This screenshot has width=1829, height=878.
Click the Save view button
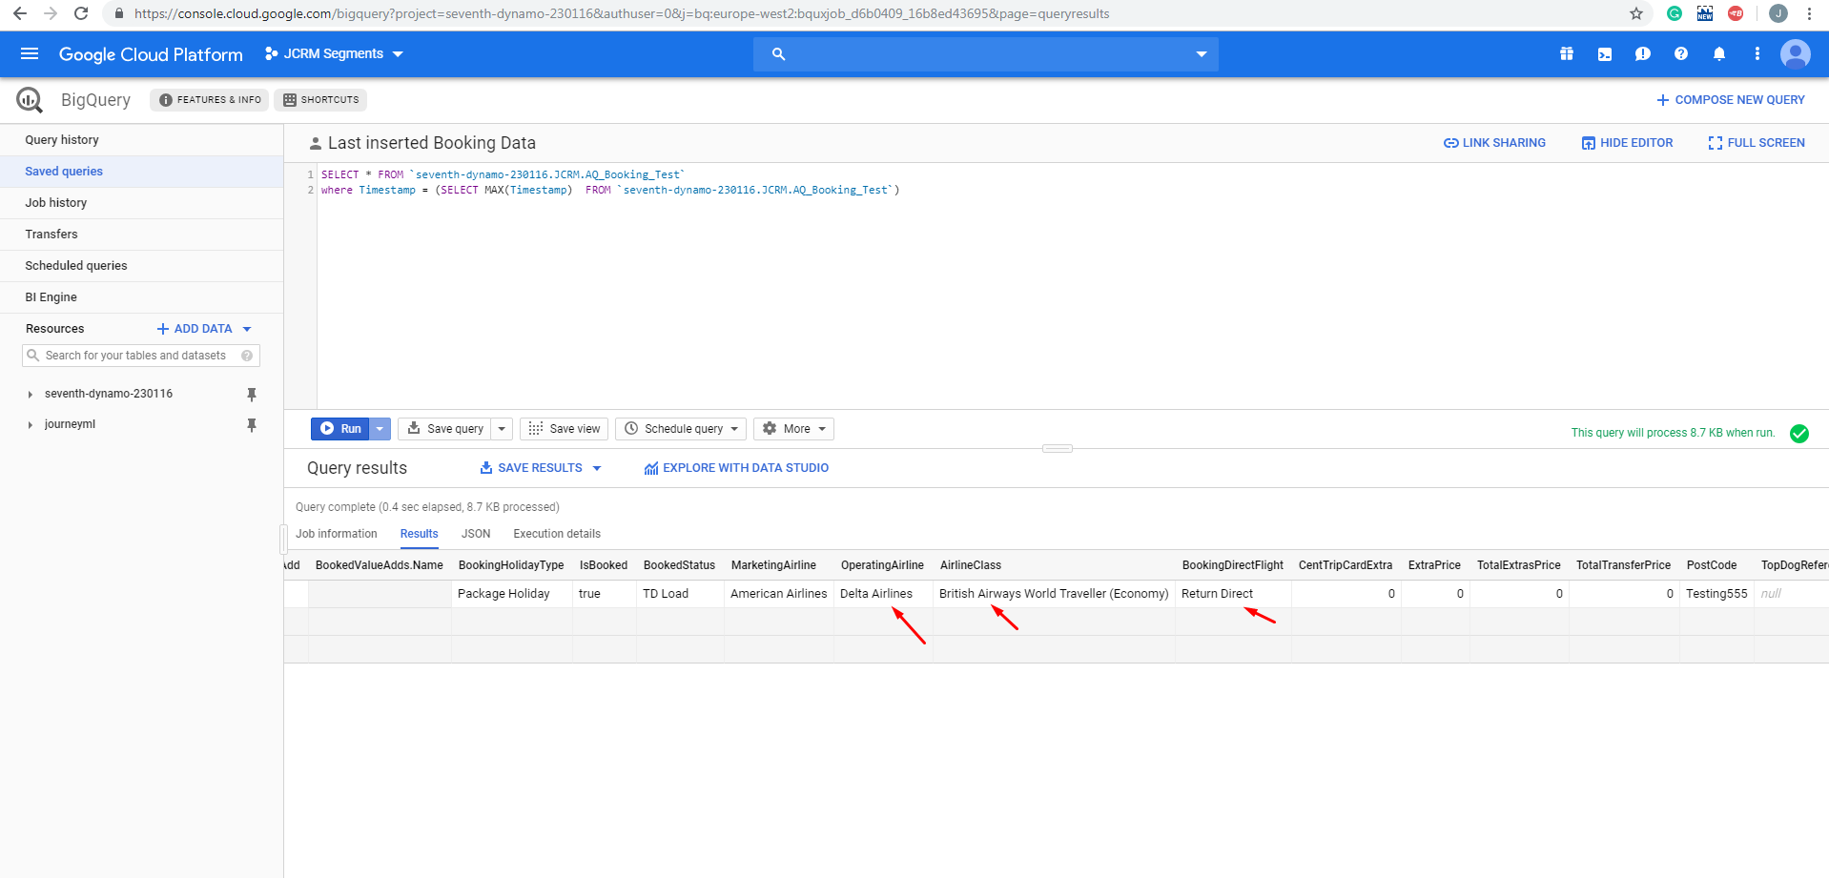point(565,429)
